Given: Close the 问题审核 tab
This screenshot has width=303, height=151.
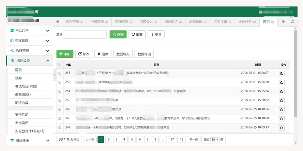Looking at the screenshot, I should [x=180, y=22].
